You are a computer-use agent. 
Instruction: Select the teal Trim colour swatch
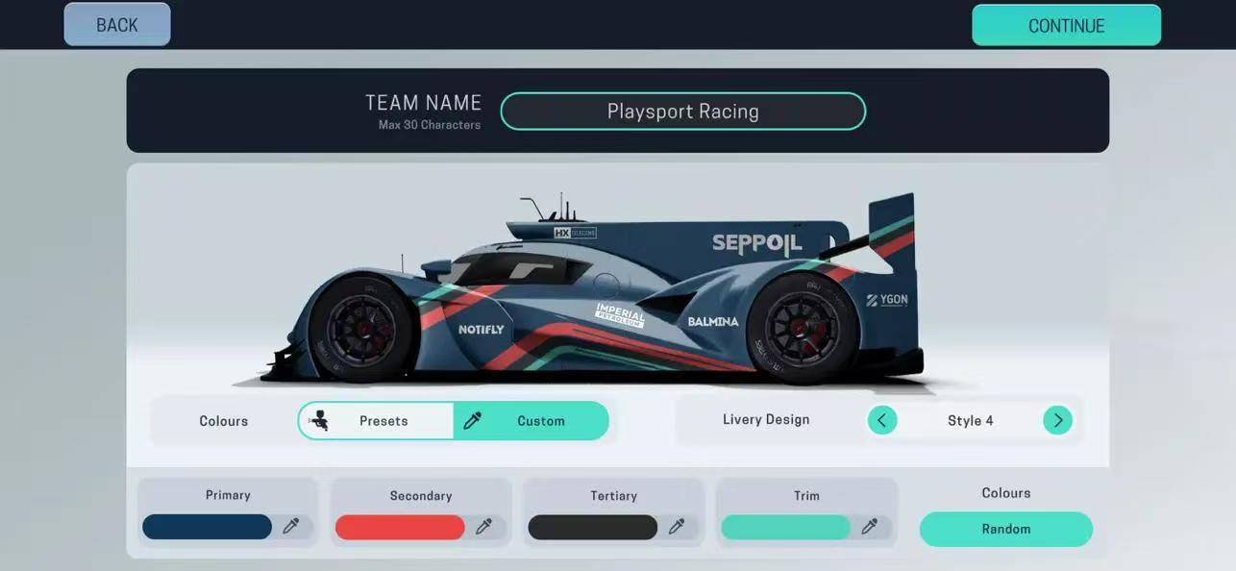point(785,527)
